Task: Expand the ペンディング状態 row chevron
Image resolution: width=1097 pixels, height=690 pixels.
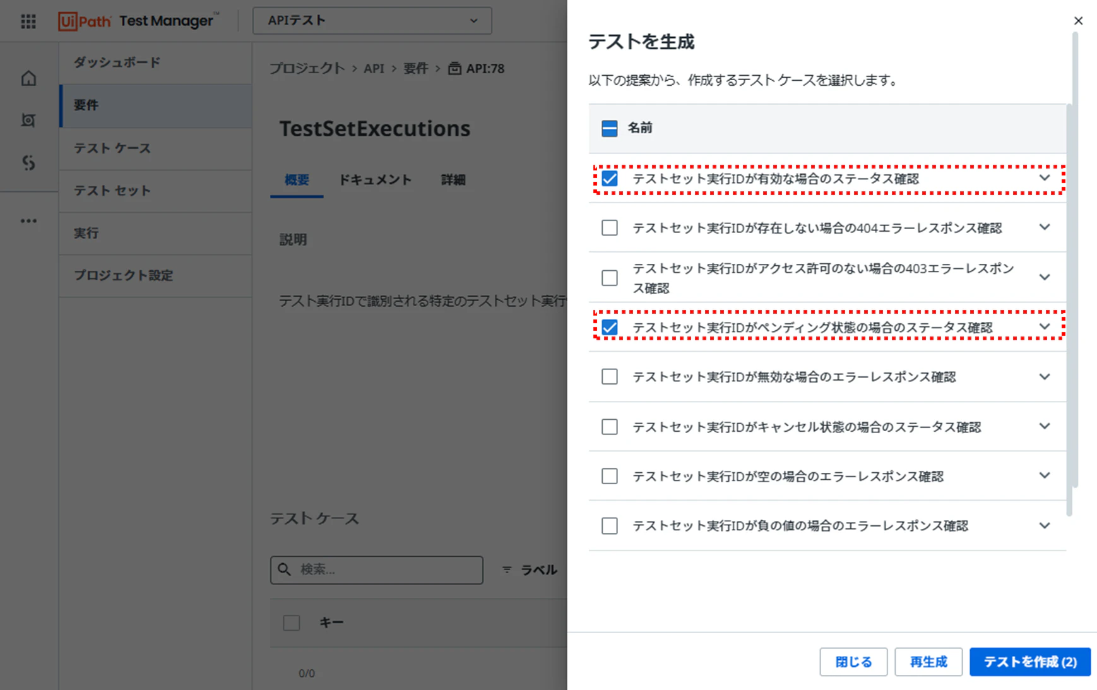Action: pyautogui.click(x=1045, y=327)
